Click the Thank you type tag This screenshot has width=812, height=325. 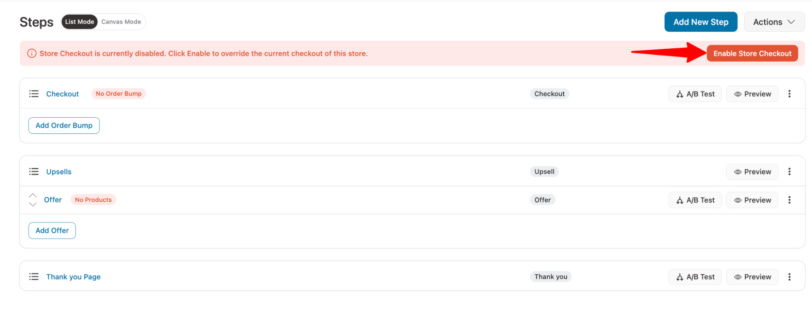coord(551,277)
